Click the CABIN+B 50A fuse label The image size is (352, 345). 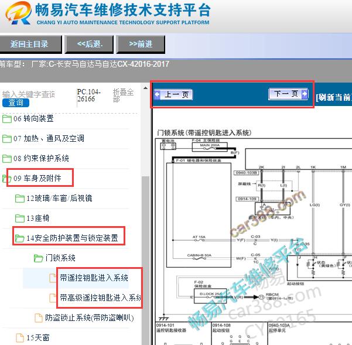click(199, 255)
